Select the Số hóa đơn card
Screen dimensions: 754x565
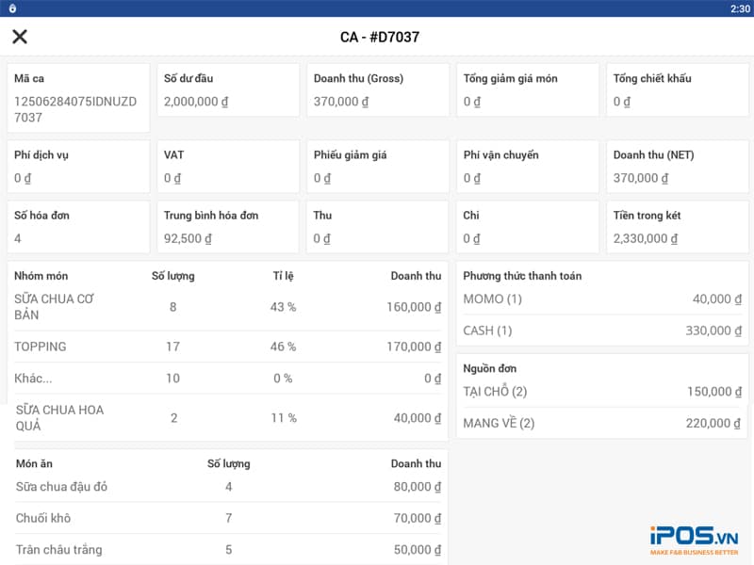[x=78, y=227]
